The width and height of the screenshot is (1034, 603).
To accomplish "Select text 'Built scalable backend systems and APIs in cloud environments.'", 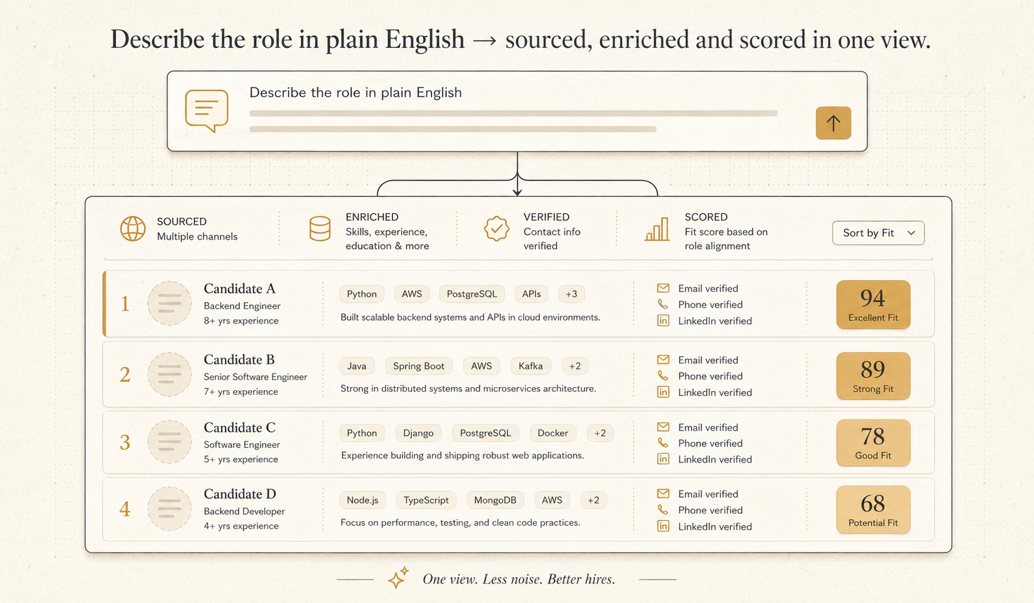I will click(470, 317).
